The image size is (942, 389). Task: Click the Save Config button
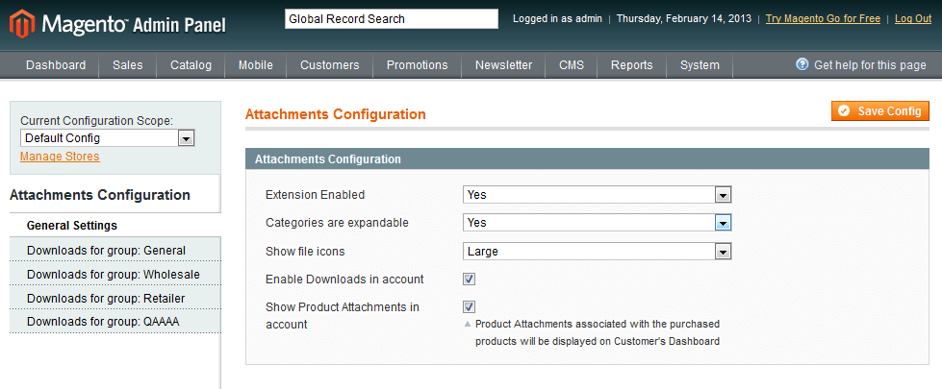(880, 111)
